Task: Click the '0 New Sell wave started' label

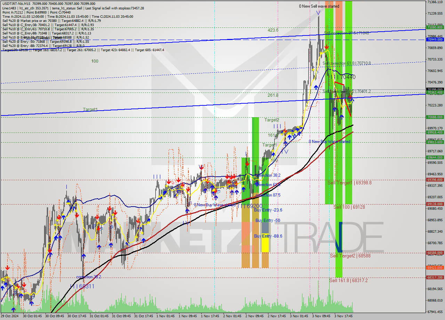Action: [x=319, y=6]
